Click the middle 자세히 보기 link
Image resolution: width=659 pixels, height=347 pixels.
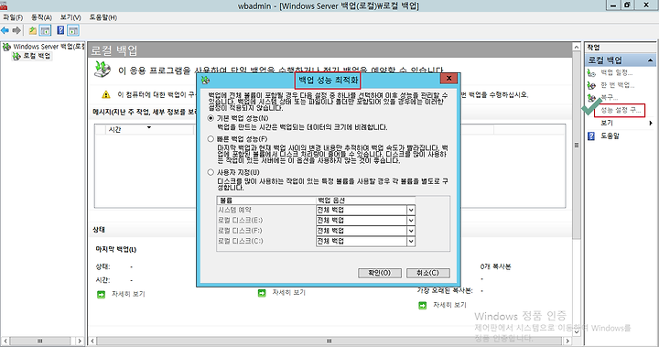click(x=289, y=292)
